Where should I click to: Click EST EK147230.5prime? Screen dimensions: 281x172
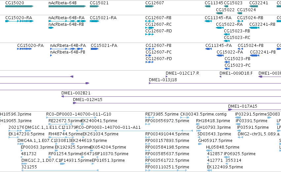pyautogui.click(x=26, y=134)
